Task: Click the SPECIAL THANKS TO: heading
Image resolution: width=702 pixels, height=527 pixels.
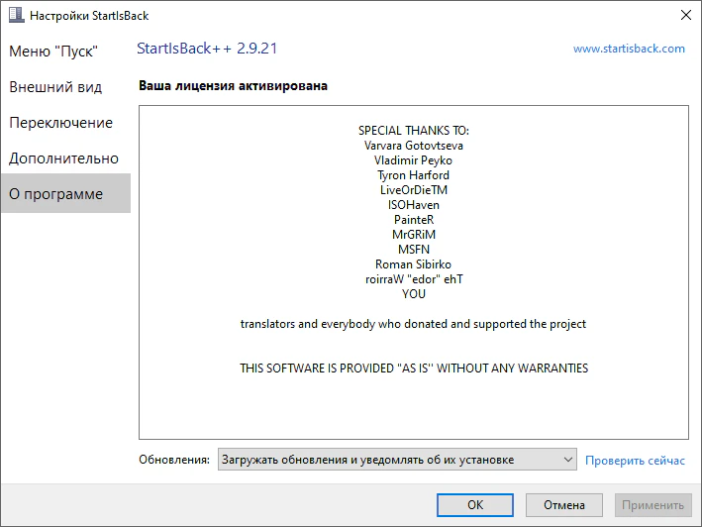Action: (414, 131)
